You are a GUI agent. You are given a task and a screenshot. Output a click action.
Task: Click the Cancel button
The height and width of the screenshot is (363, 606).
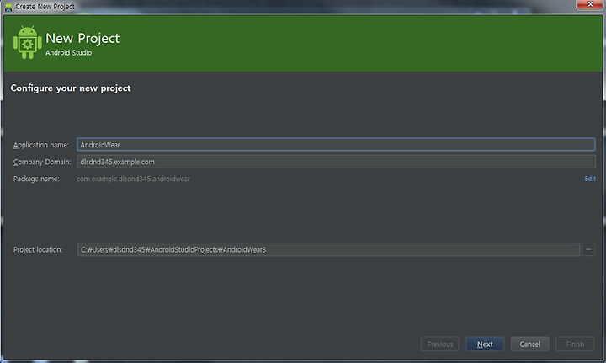click(x=529, y=344)
